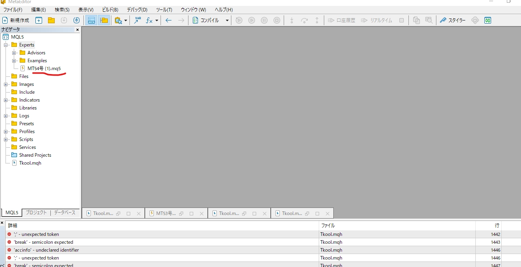The height and width of the screenshot is (267, 521).
Task: Expand the Scripts folder
Action: 6,139
